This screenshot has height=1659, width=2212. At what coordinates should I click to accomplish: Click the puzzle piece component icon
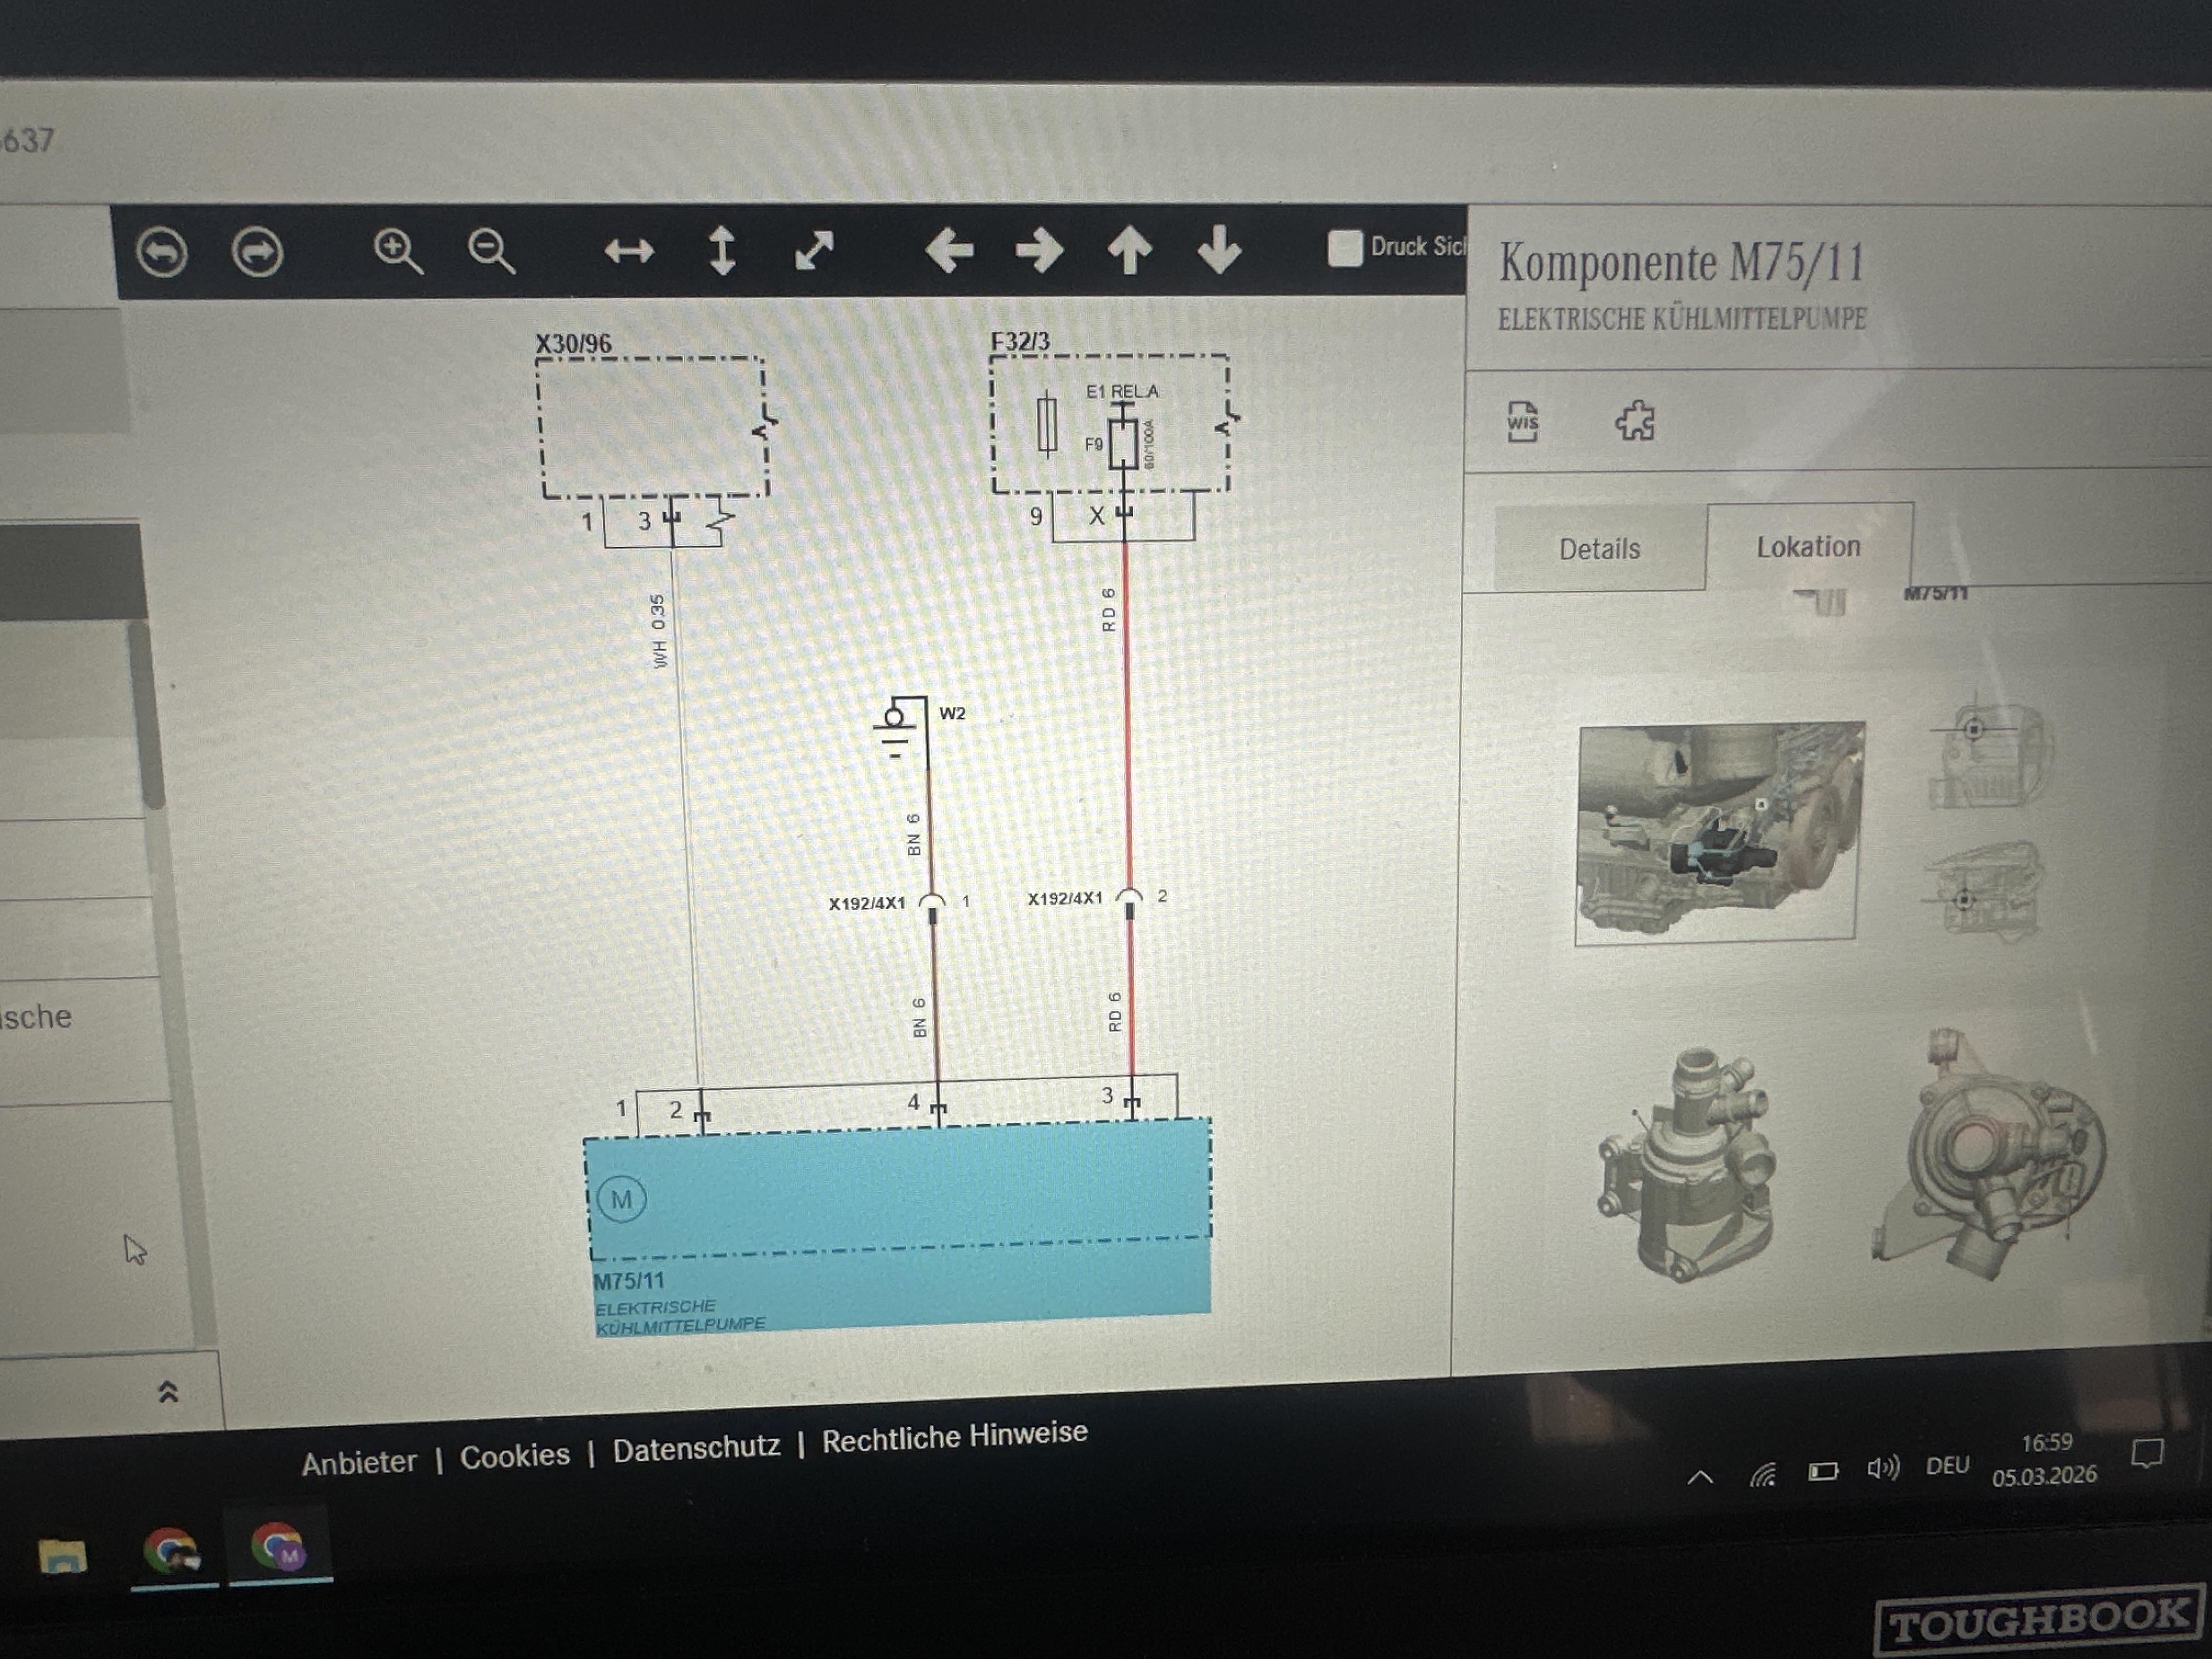pos(1635,421)
